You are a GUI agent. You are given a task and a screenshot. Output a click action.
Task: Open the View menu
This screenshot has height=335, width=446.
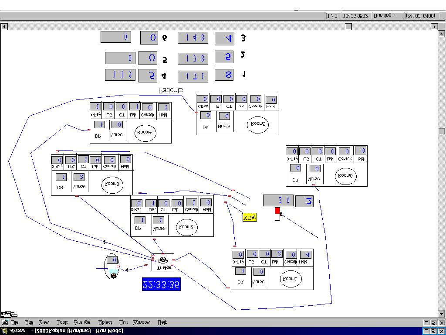44,322
